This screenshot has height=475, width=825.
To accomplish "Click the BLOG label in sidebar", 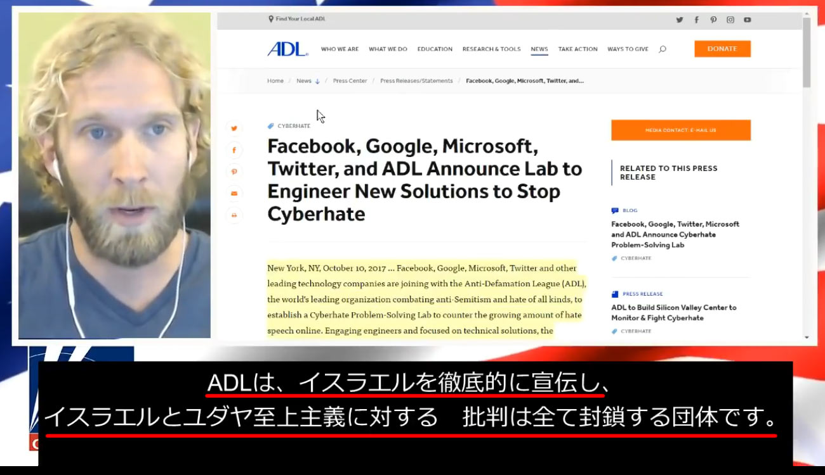I will tap(630, 210).
